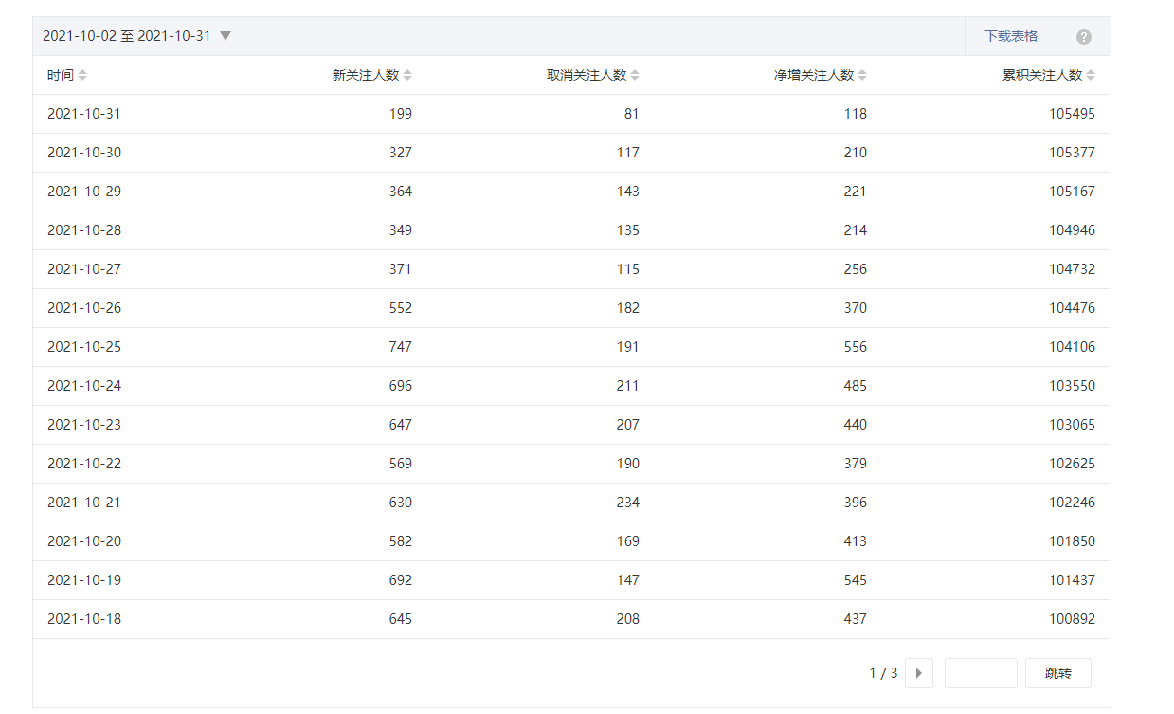Click cumulative followers value 105495
This screenshot has height=714, width=1174.
(x=1072, y=114)
